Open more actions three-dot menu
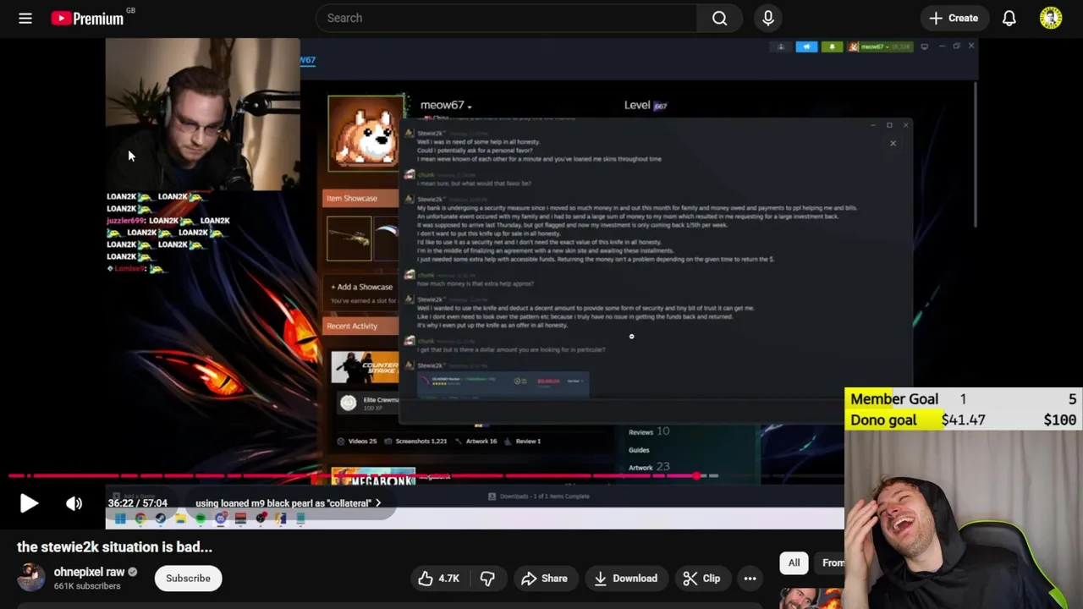Viewport: 1083px width, 609px height. [750, 579]
